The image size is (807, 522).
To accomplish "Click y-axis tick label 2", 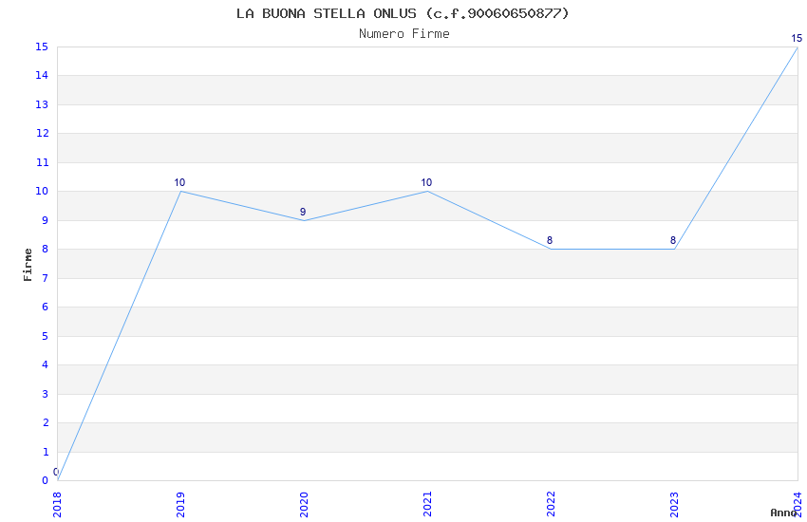I will click(46, 422).
